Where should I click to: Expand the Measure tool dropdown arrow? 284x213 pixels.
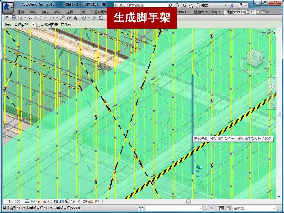(x=57, y=18)
